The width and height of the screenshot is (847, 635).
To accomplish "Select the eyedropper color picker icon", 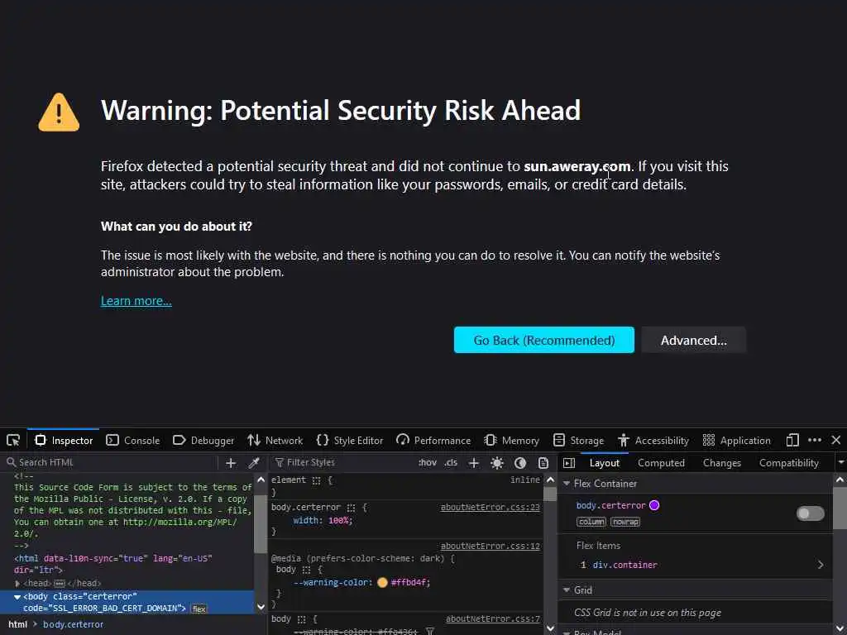I will 254,463.
